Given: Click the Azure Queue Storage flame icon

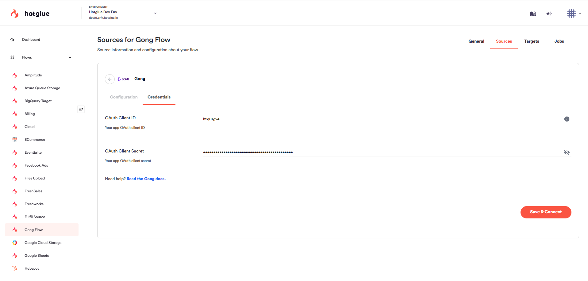Looking at the screenshot, I should (15, 88).
